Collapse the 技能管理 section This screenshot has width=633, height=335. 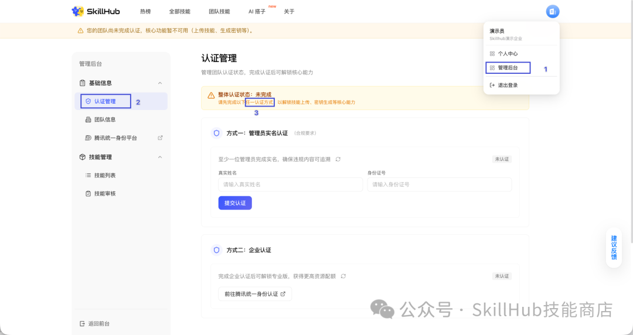point(160,157)
